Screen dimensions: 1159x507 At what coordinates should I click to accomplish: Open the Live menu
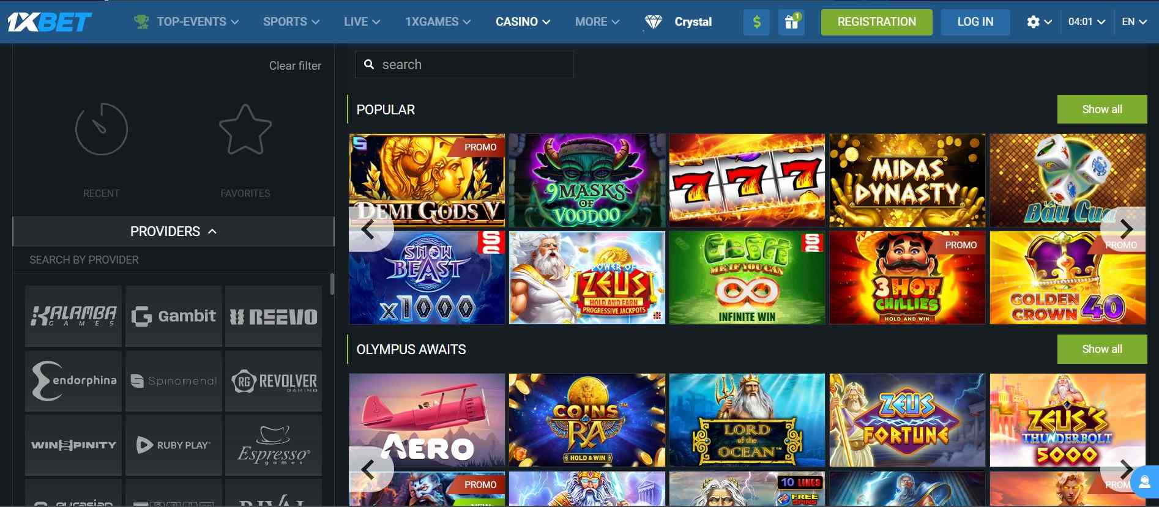coord(362,22)
